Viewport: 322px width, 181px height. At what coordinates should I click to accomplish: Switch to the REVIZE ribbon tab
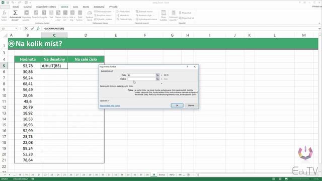tap(86, 7)
